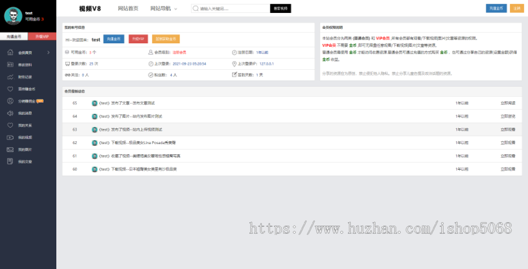The width and height of the screenshot is (528, 269).
Task: Click the avatar in activity row 62
Action: click(94, 143)
